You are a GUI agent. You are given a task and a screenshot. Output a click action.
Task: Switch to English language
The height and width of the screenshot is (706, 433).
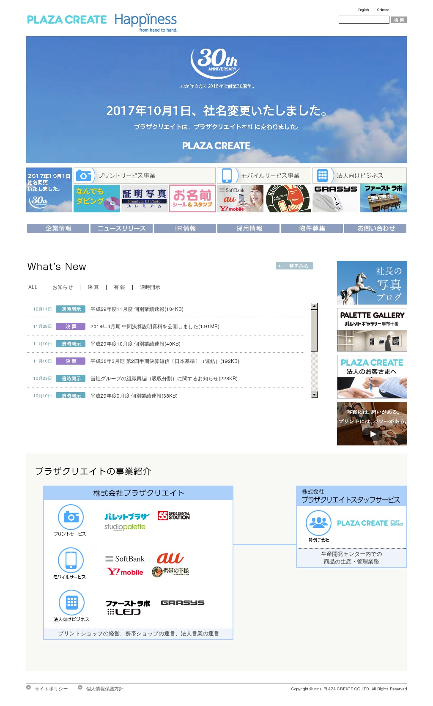364,10
